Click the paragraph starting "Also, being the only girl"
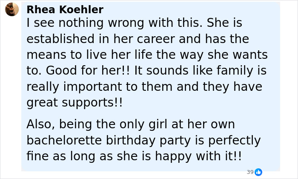 [x=143, y=140]
